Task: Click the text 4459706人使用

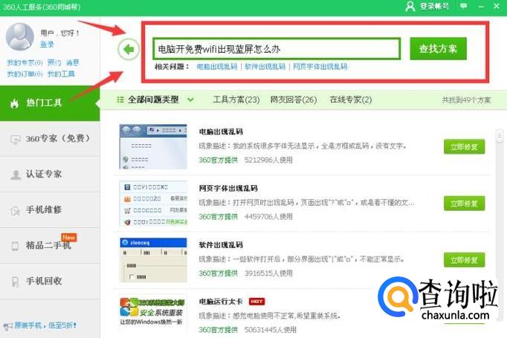Action: (x=268, y=216)
